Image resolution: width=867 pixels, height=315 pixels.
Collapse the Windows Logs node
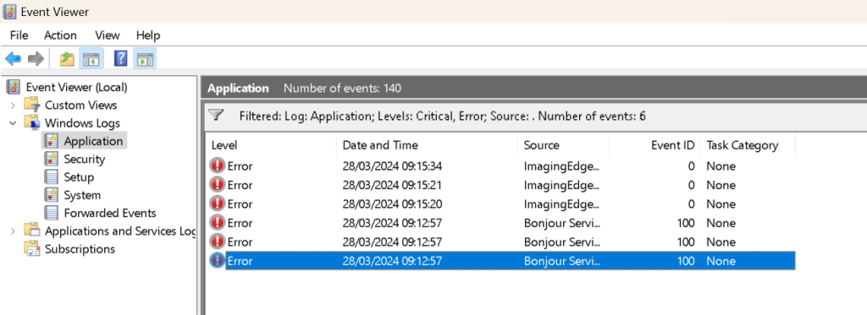[13, 123]
